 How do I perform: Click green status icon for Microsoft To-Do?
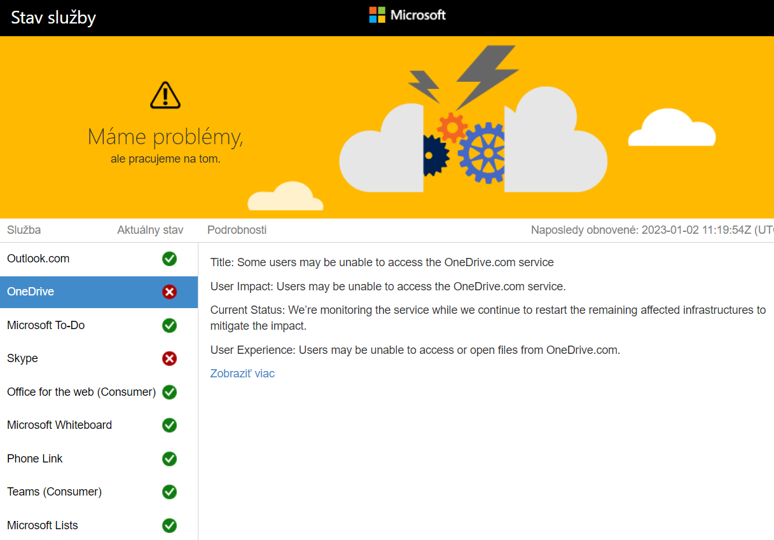tap(169, 325)
